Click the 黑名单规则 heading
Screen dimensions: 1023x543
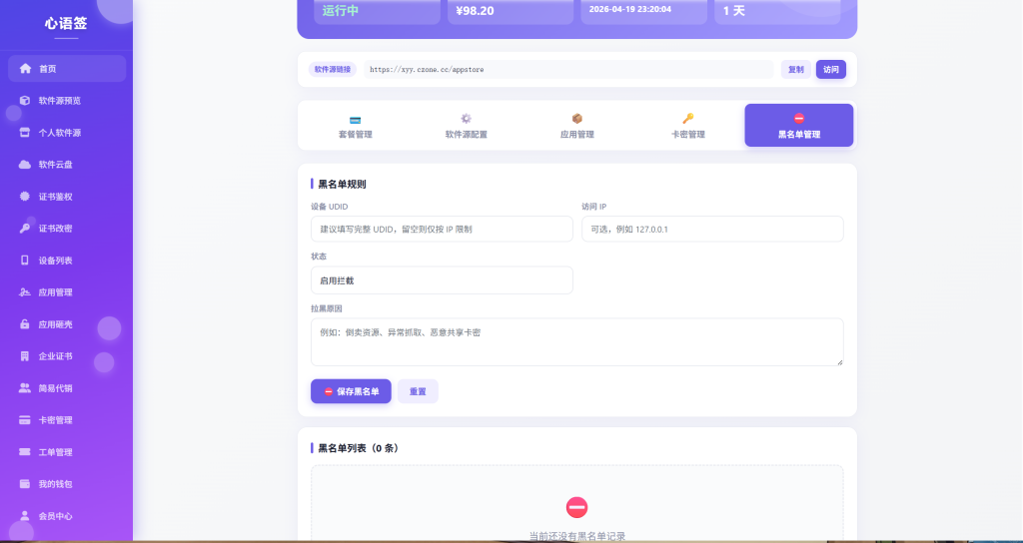342,184
